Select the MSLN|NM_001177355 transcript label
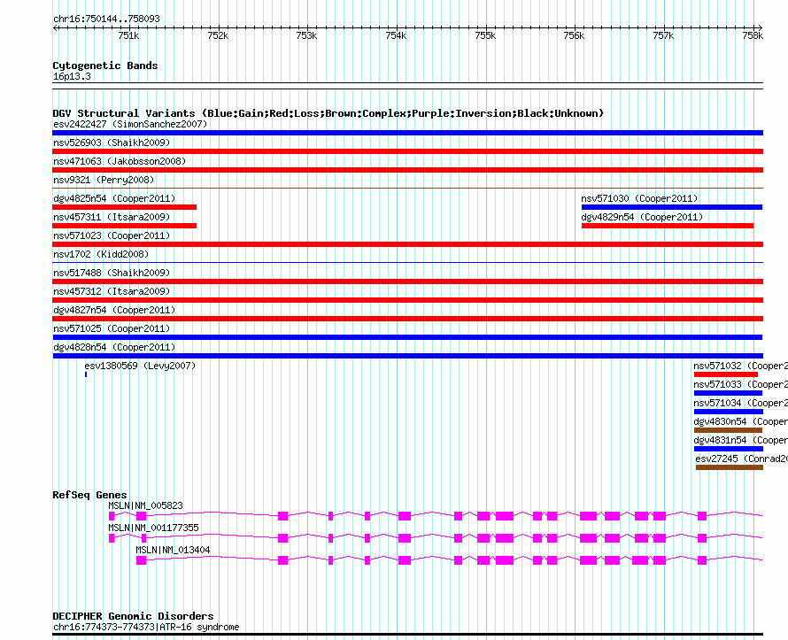 tap(153, 528)
